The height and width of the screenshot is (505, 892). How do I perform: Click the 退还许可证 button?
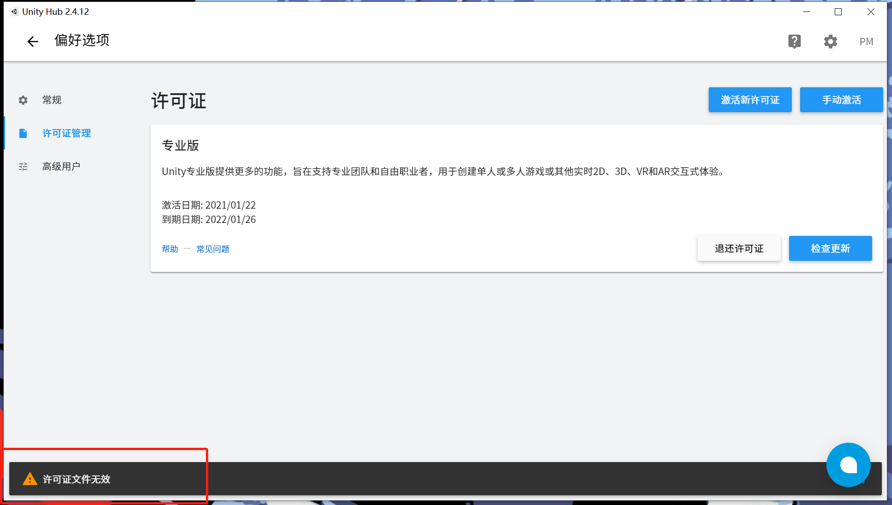click(739, 248)
